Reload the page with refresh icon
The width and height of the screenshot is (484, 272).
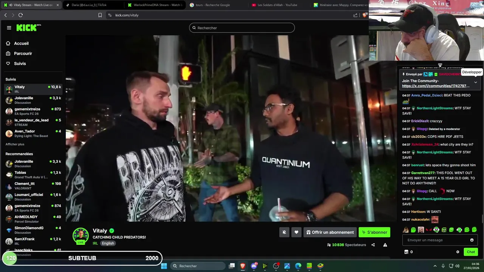pyautogui.click(x=20, y=15)
